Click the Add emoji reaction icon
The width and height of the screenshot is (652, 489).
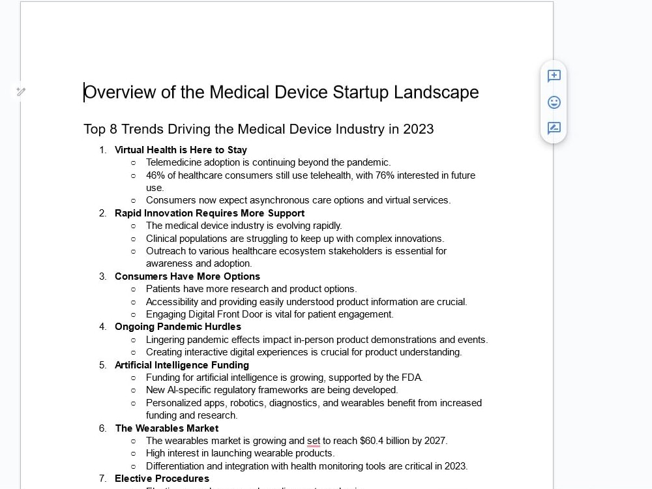point(554,102)
